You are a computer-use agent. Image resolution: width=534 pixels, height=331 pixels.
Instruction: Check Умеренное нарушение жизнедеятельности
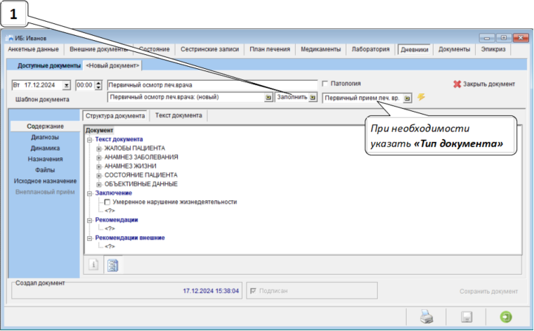(107, 202)
